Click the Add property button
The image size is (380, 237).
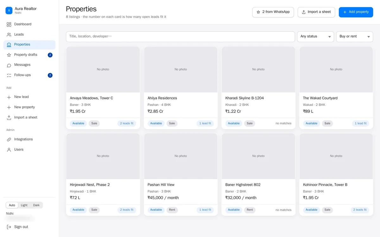pos(356,12)
